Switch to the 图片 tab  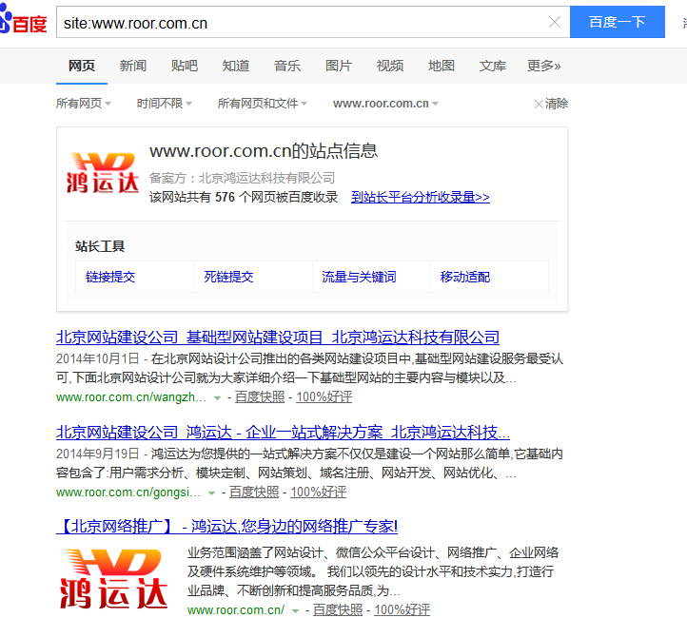[339, 66]
